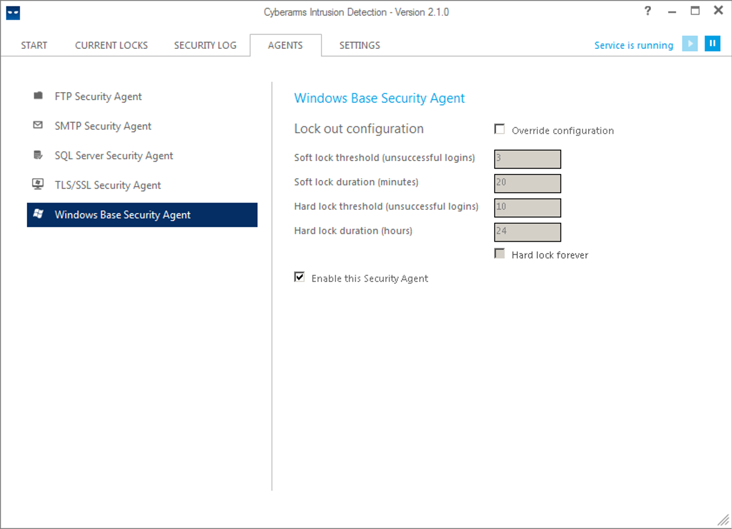The width and height of the screenshot is (732, 529).
Task: Select Windows Base Security Agent entry
Action: click(x=142, y=215)
